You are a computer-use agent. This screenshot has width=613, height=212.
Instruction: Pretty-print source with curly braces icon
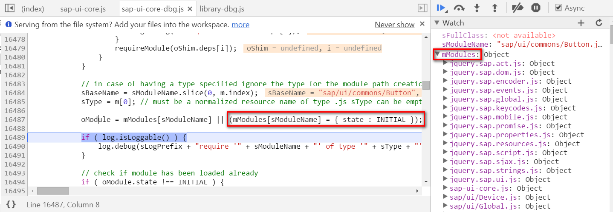point(11,204)
